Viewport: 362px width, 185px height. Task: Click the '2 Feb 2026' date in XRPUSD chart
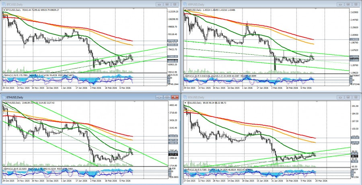pos(276,88)
